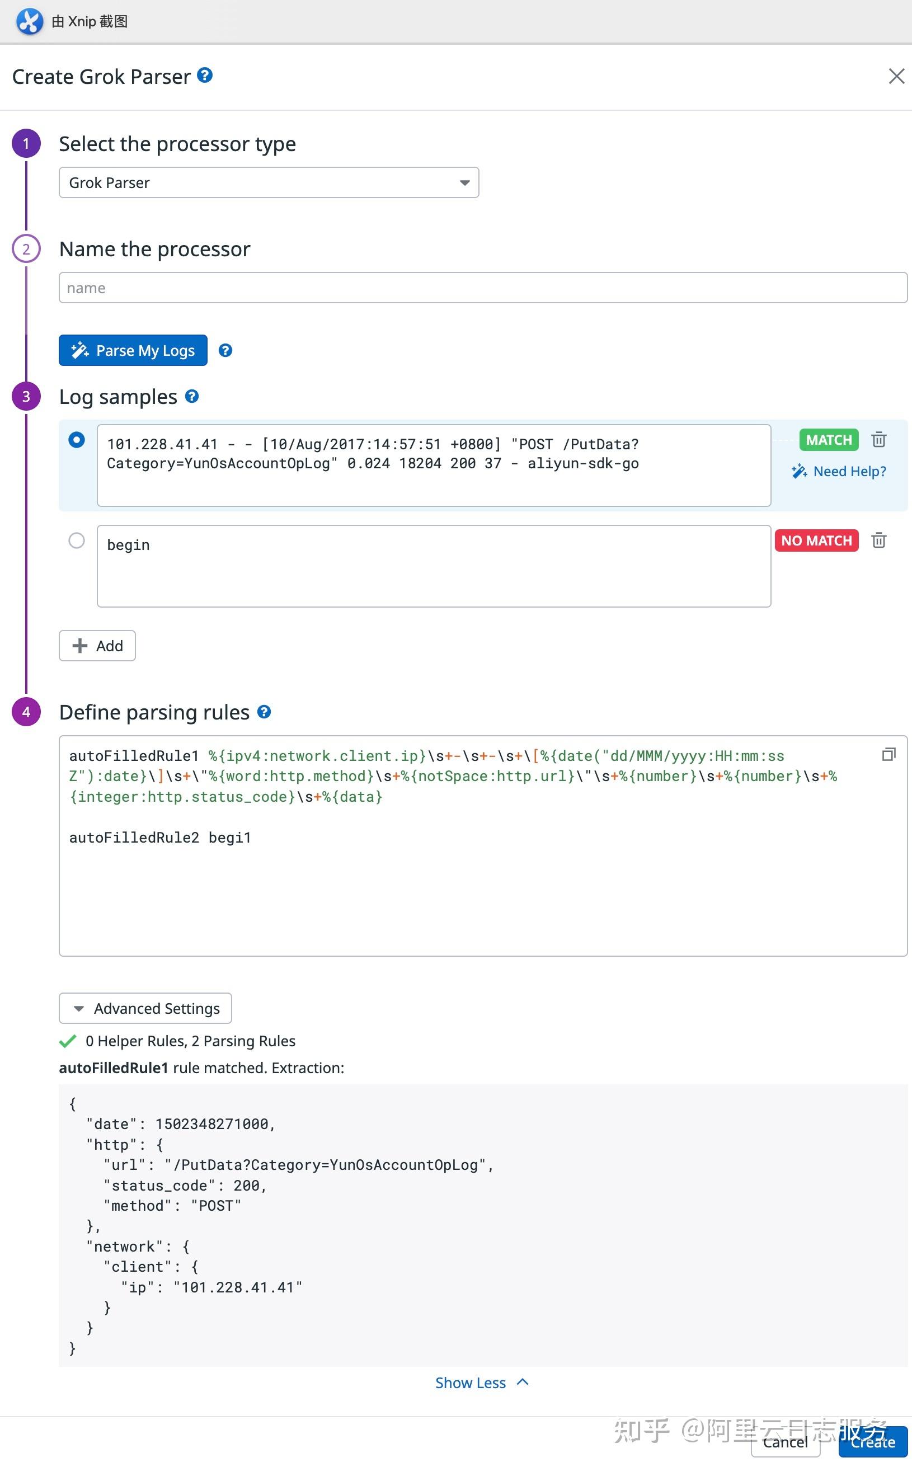Screen dimensions: 912x1467
Task: Collapse extraction results via Show Less
Action: coord(482,1382)
